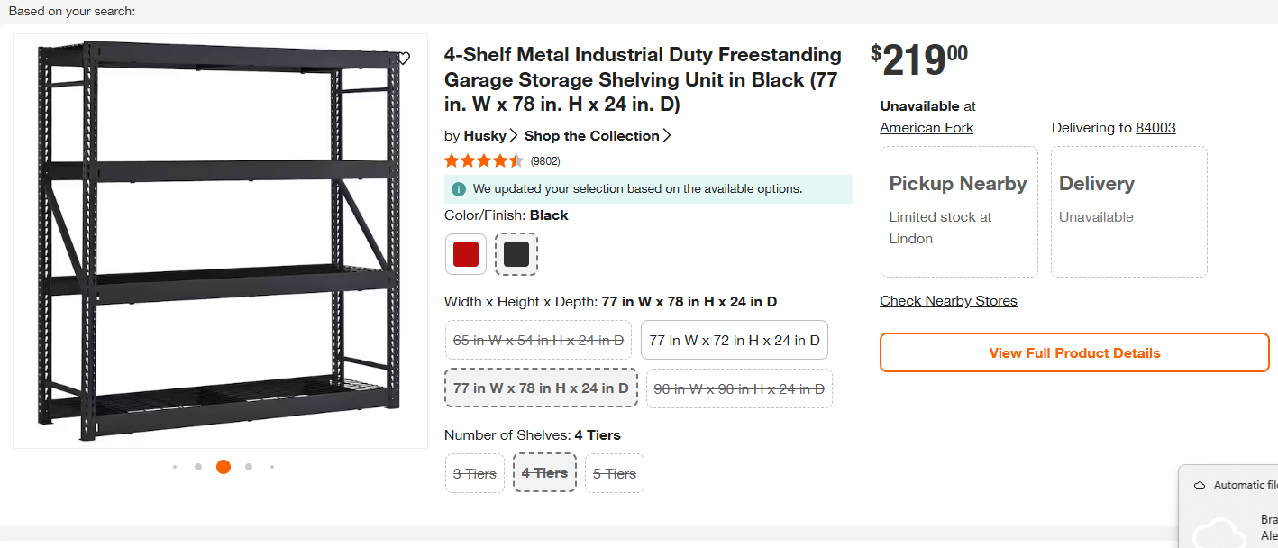Change the delivery ZIP code 84003
The height and width of the screenshot is (548, 1278).
click(x=1155, y=128)
